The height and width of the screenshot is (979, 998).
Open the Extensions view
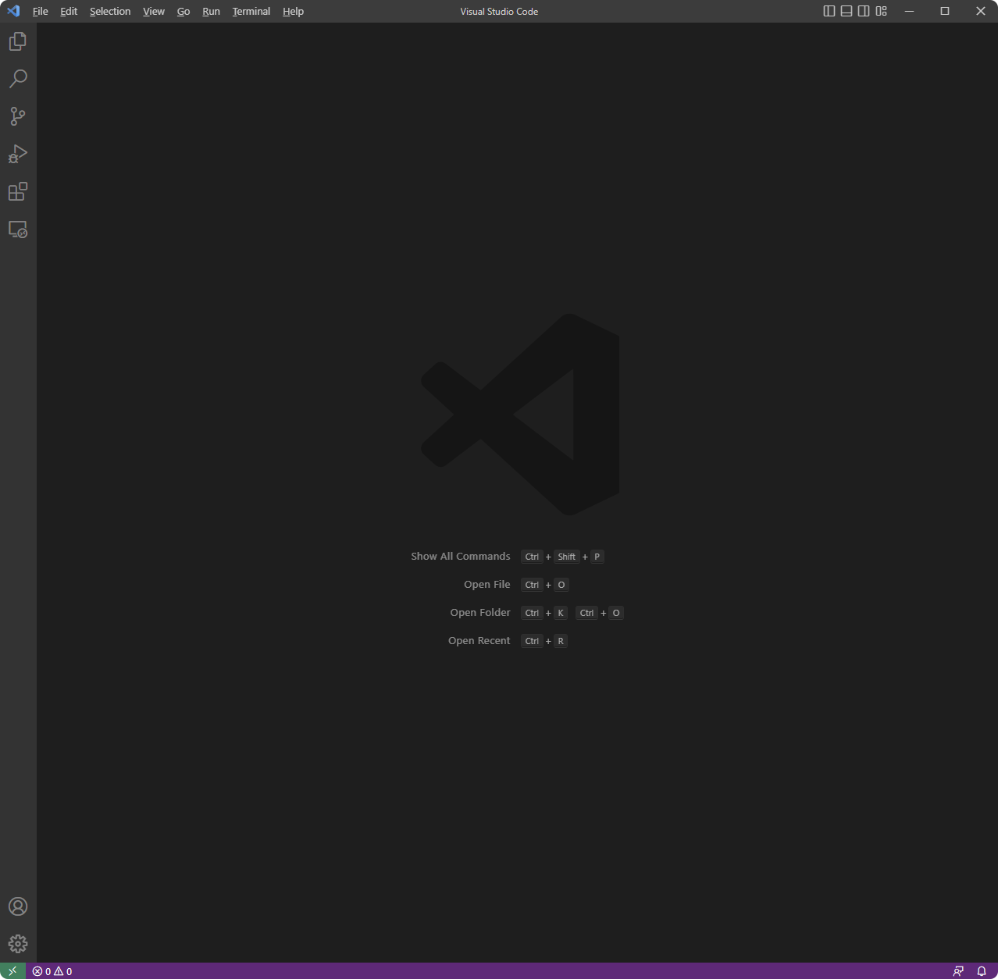coord(18,191)
